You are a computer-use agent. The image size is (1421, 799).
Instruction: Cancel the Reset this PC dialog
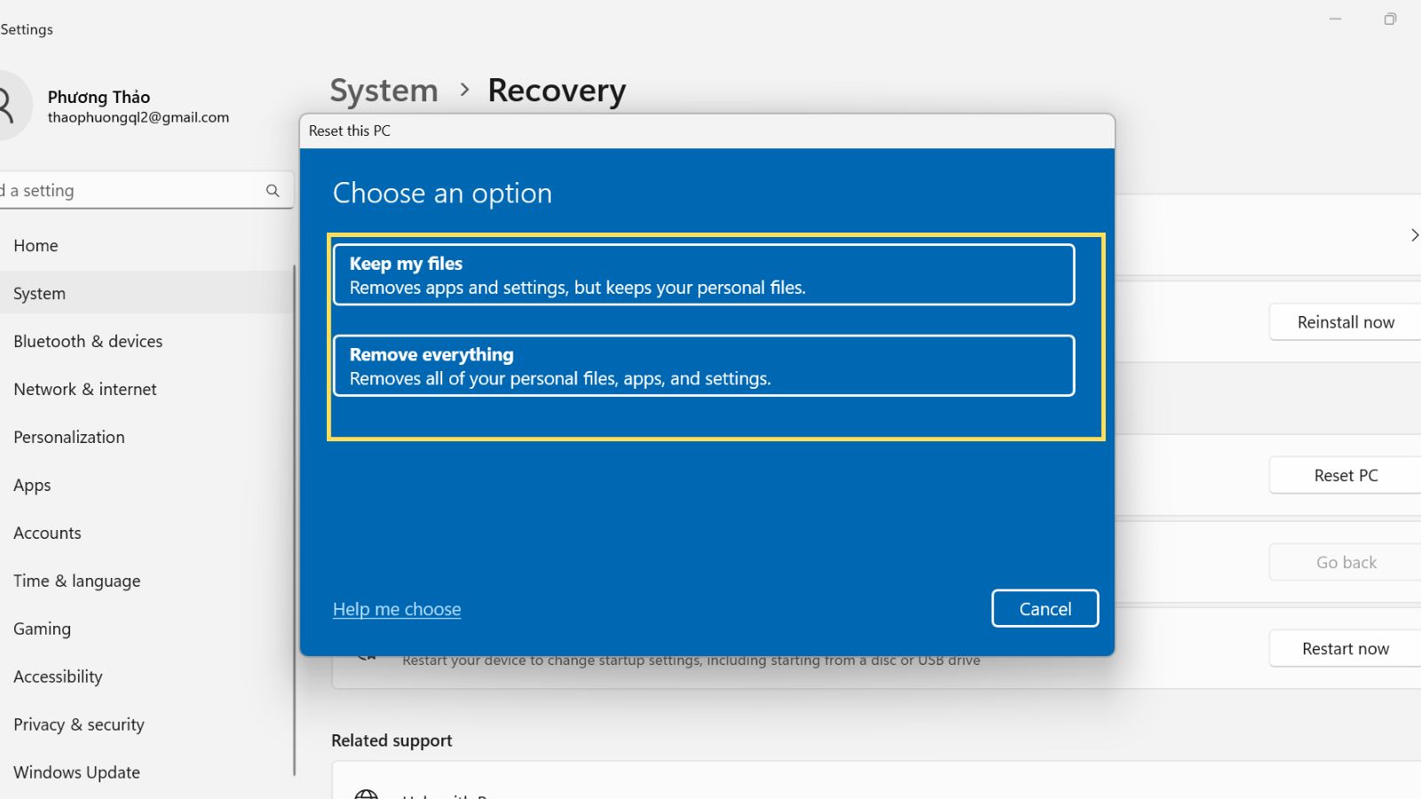pyautogui.click(x=1044, y=608)
